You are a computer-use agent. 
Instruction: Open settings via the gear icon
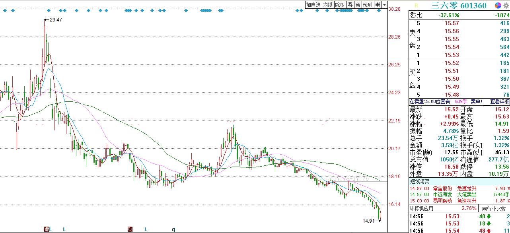(506, 5)
